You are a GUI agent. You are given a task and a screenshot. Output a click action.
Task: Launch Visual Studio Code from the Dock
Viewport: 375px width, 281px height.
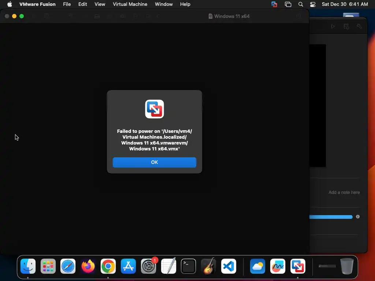point(229,266)
